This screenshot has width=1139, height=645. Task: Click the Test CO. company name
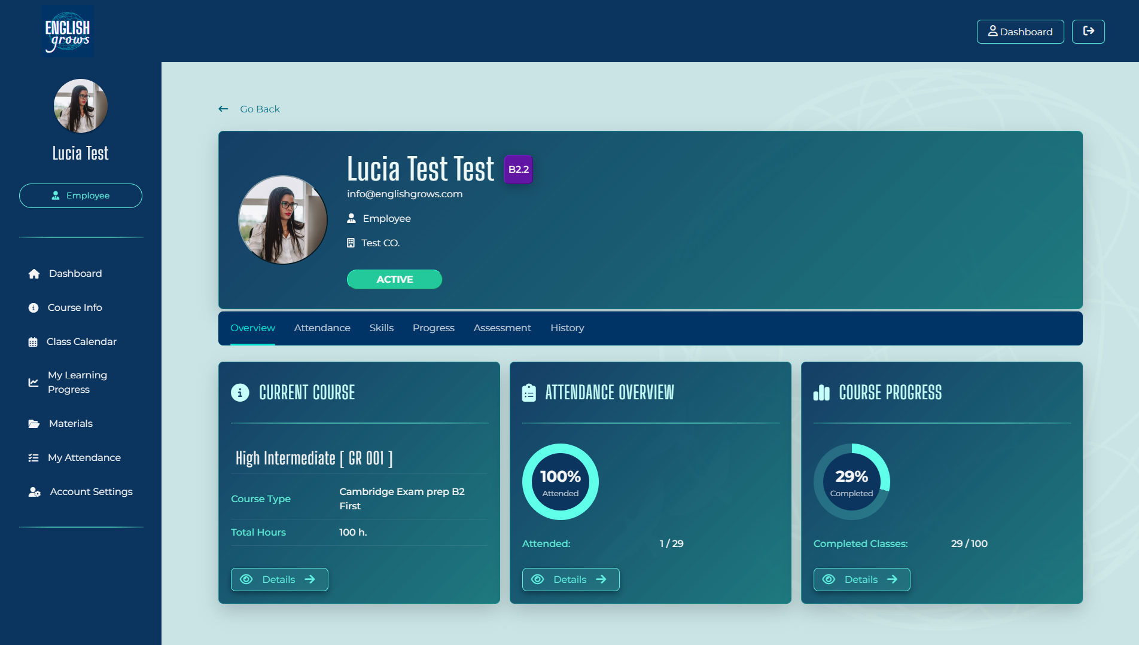380,243
